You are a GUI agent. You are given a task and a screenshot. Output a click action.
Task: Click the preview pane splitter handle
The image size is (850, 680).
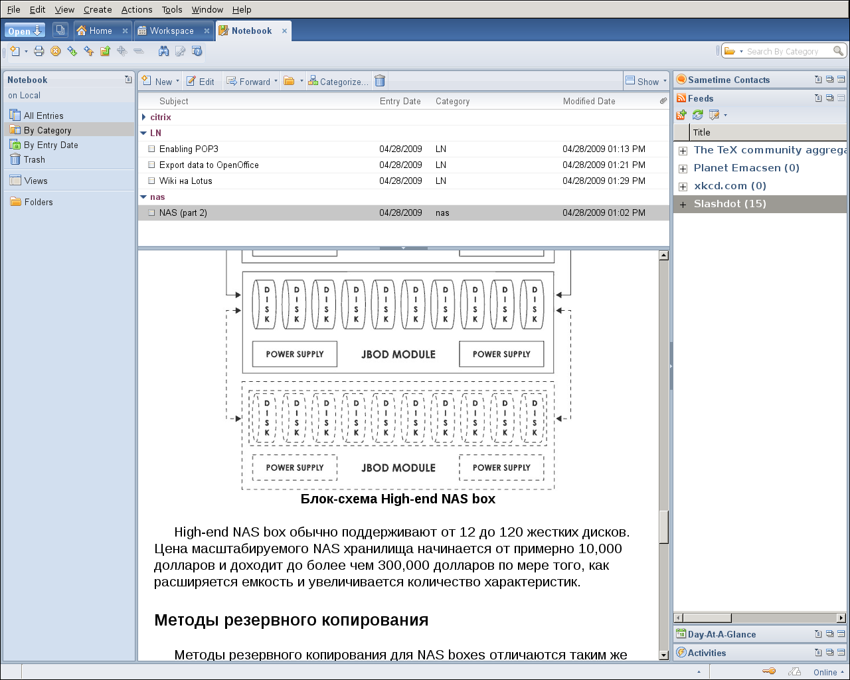[403, 248]
